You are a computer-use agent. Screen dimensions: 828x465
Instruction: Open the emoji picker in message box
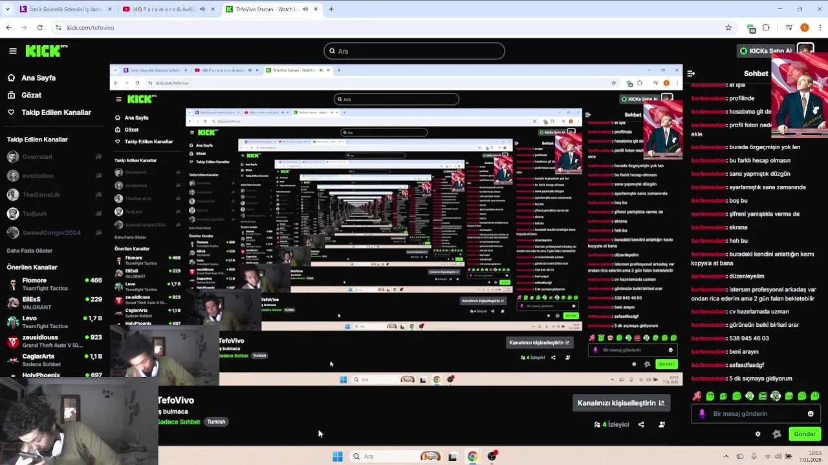[x=811, y=414]
